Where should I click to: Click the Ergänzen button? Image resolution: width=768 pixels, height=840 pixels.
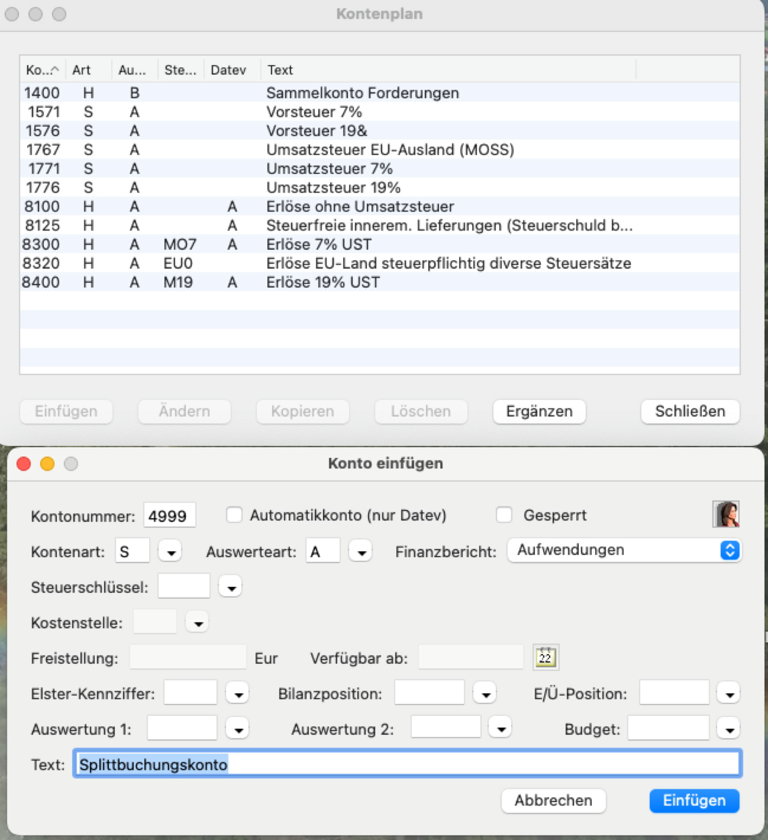(x=539, y=411)
